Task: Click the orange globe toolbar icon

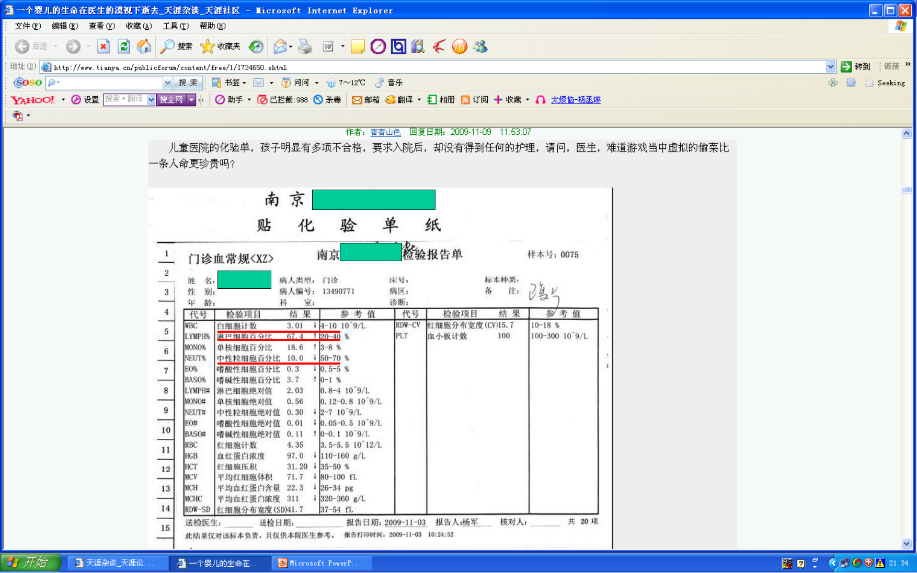Action: (460, 46)
